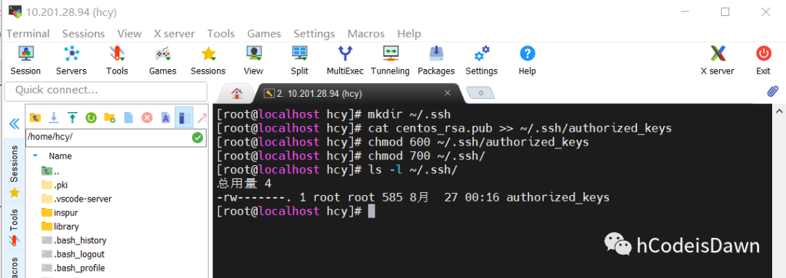Upload files in SFTP toolbar
Viewport: 786px width, 278px height.
tap(72, 118)
